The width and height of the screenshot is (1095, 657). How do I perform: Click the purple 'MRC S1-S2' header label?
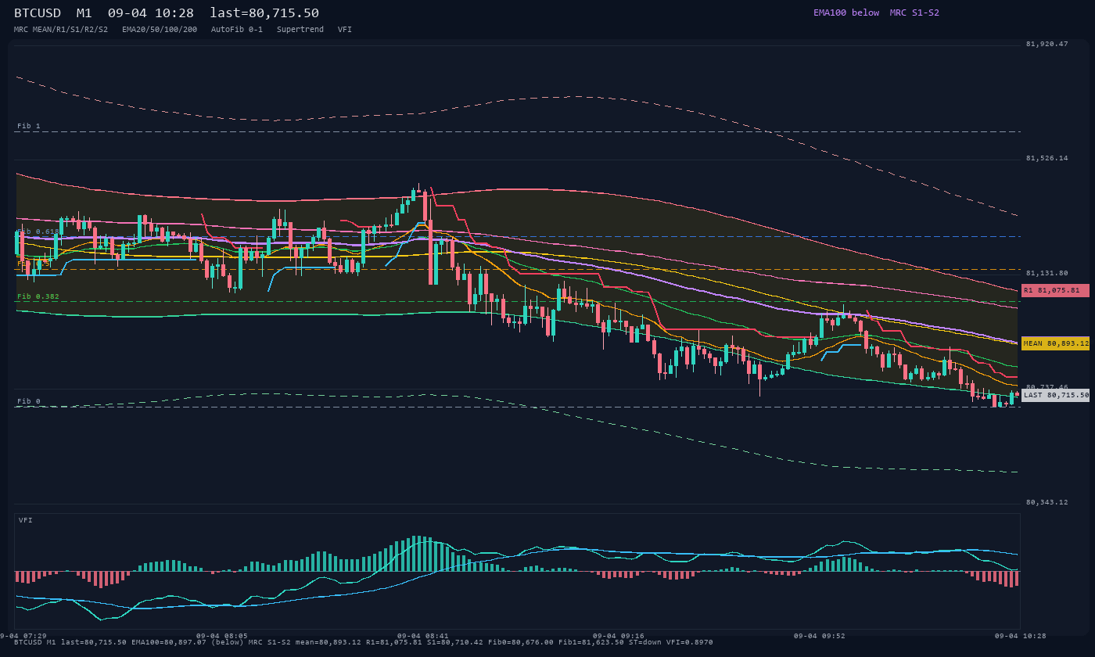click(914, 13)
